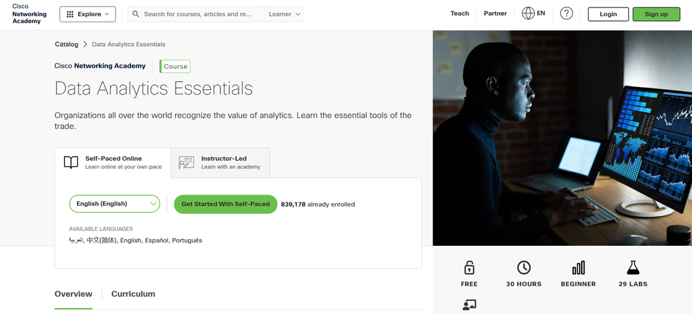692x314 pixels.
Task: Click the FREE padlock icon
Action: click(x=469, y=267)
